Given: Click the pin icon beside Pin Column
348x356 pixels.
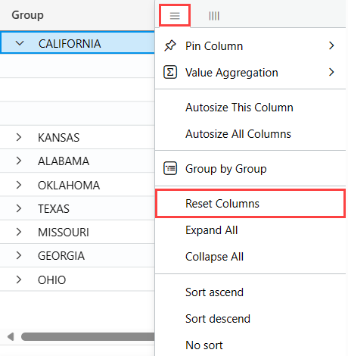Looking at the screenshot, I should (170, 45).
